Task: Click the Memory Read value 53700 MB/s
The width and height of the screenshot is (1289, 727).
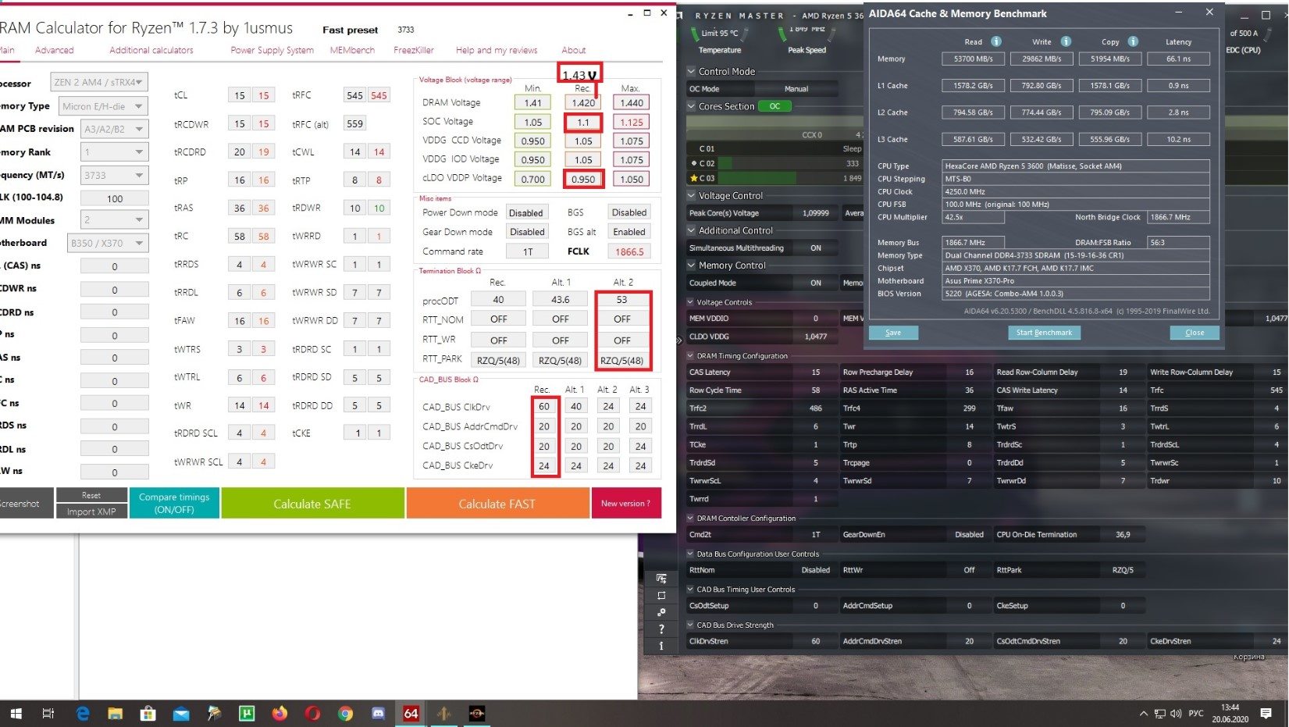Action: coord(973,59)
